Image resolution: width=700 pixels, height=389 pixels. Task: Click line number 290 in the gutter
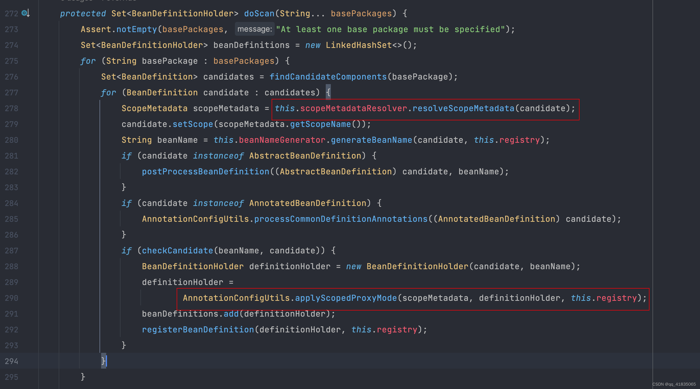coord(11,298)
